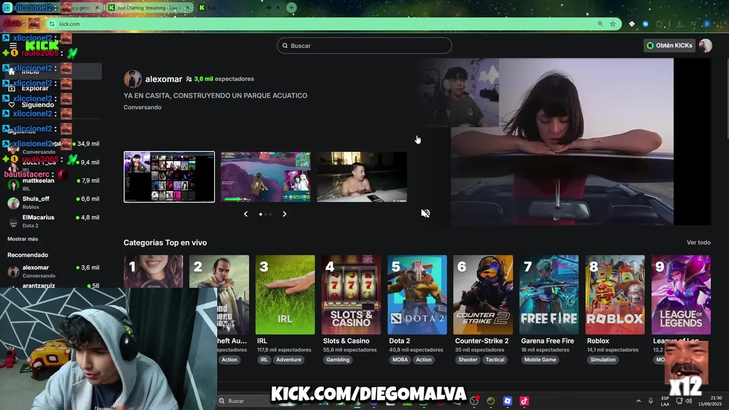The width and height of the screenshot is (729, 410).
Task: Click the Gambling tag
Action: [x=338, y=360]
